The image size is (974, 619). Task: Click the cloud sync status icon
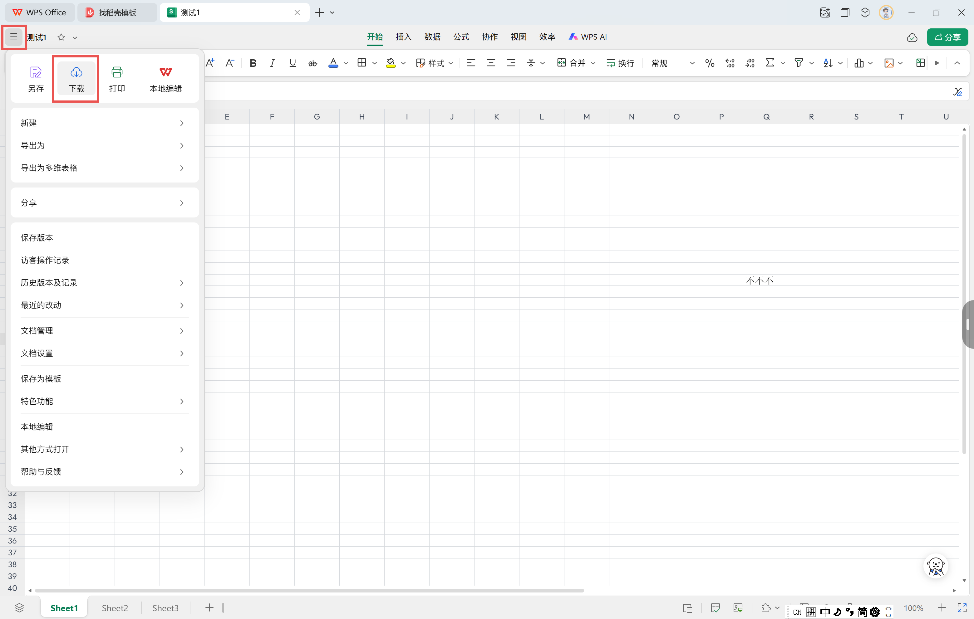912,38
